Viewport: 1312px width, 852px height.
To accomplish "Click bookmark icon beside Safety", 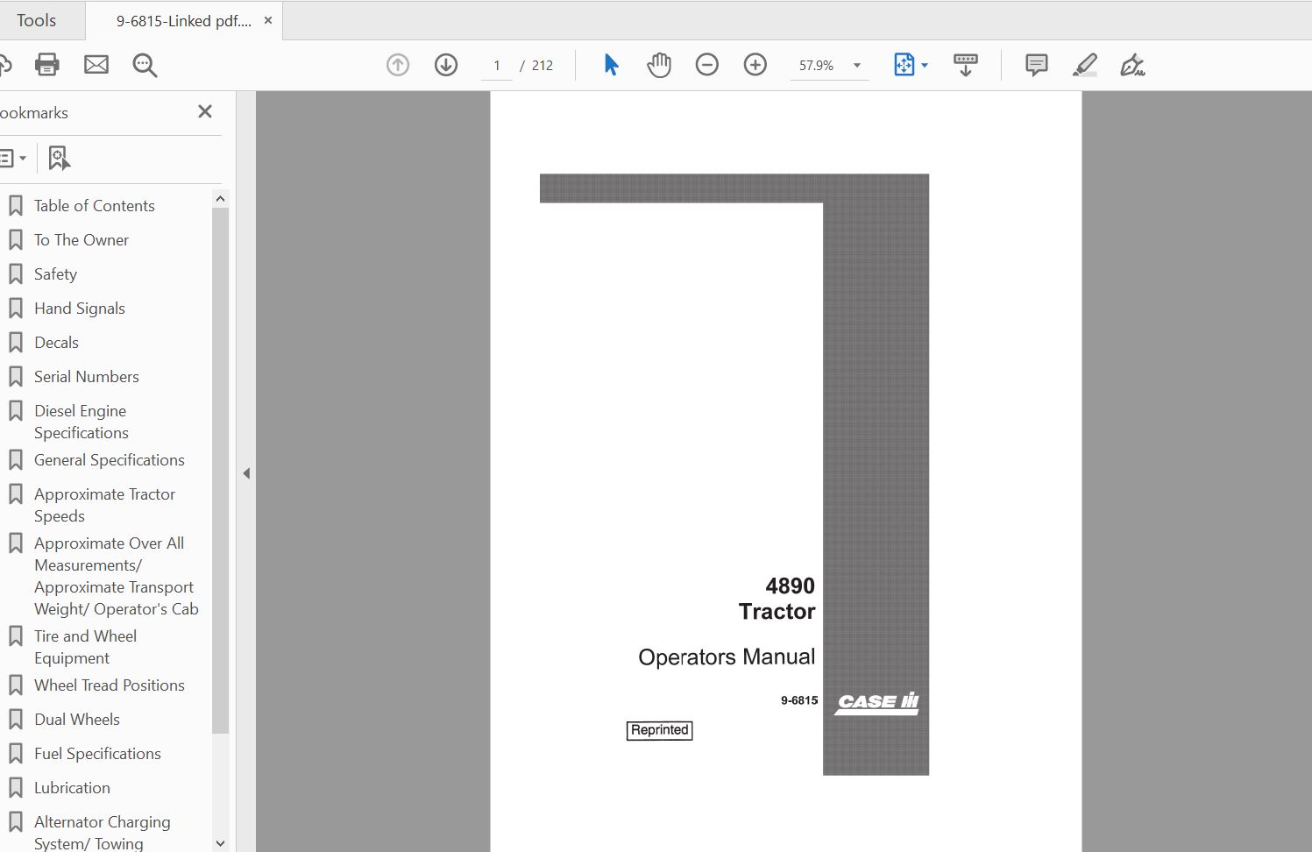I will (x=15, y=274).
